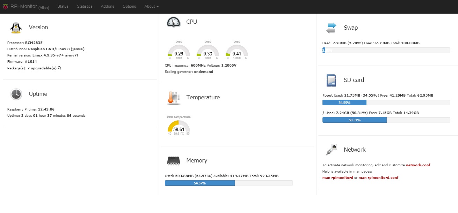The image size is (458, 213).
Task: Click the CPU Temperature 59.61 gauge
Action: 179,128
